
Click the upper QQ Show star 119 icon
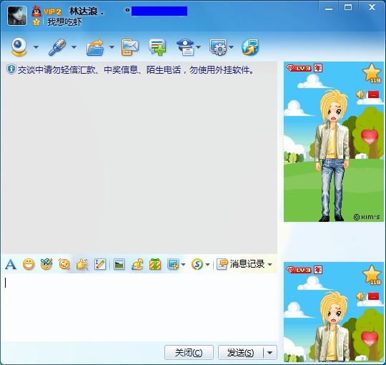click(x=372, y=73)
